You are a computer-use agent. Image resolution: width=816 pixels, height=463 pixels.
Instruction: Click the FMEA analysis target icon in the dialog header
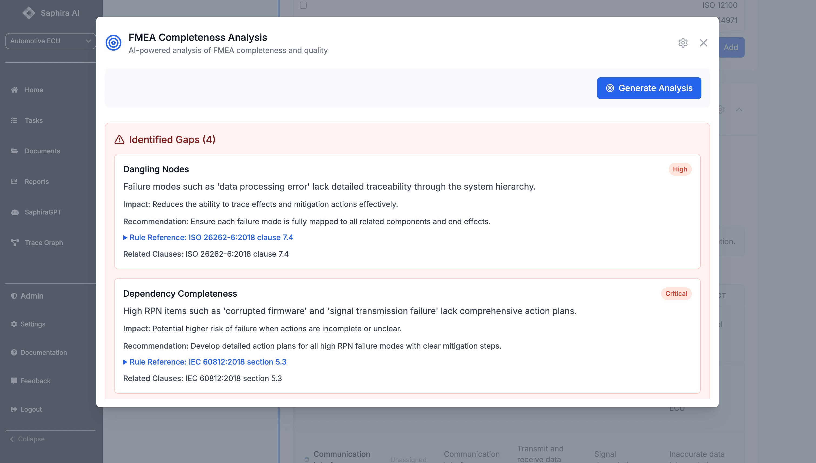pos(113,42)
